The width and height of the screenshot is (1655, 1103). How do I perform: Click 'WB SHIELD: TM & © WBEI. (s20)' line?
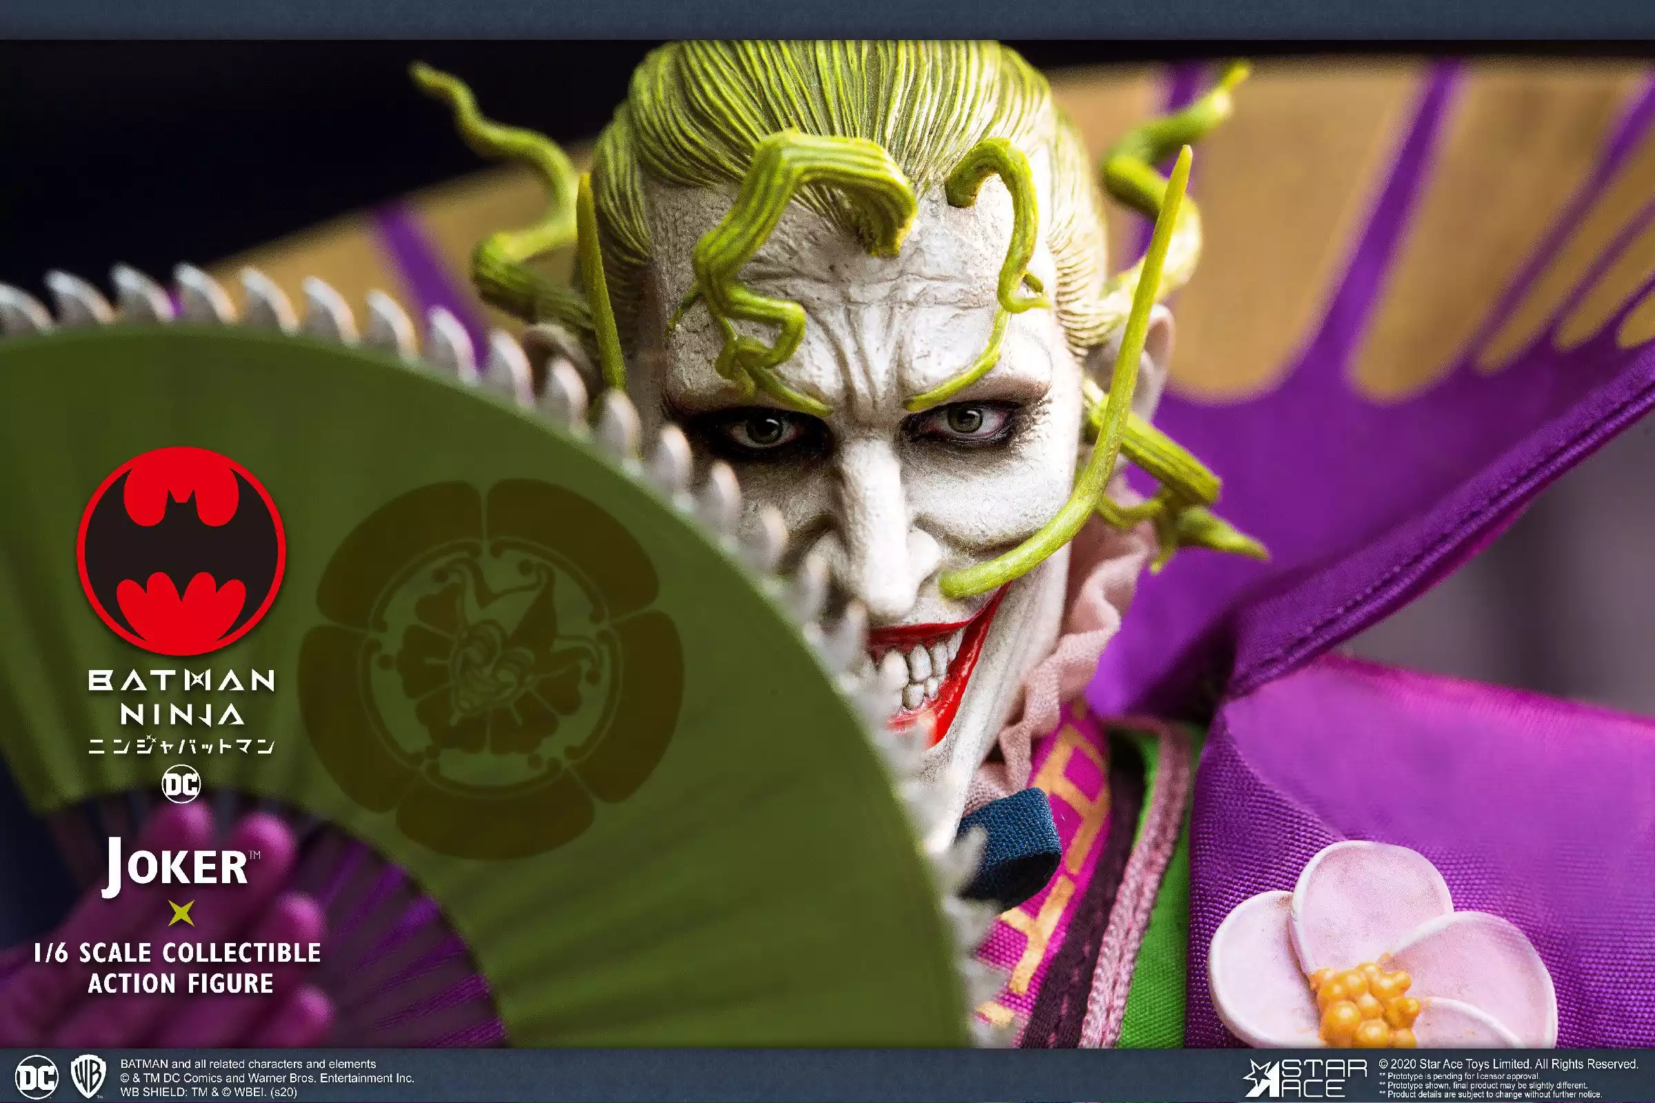click(209, 1092)
